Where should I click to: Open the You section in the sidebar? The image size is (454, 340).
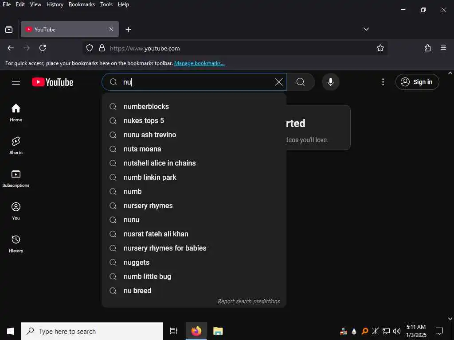(x=16, y=211)
